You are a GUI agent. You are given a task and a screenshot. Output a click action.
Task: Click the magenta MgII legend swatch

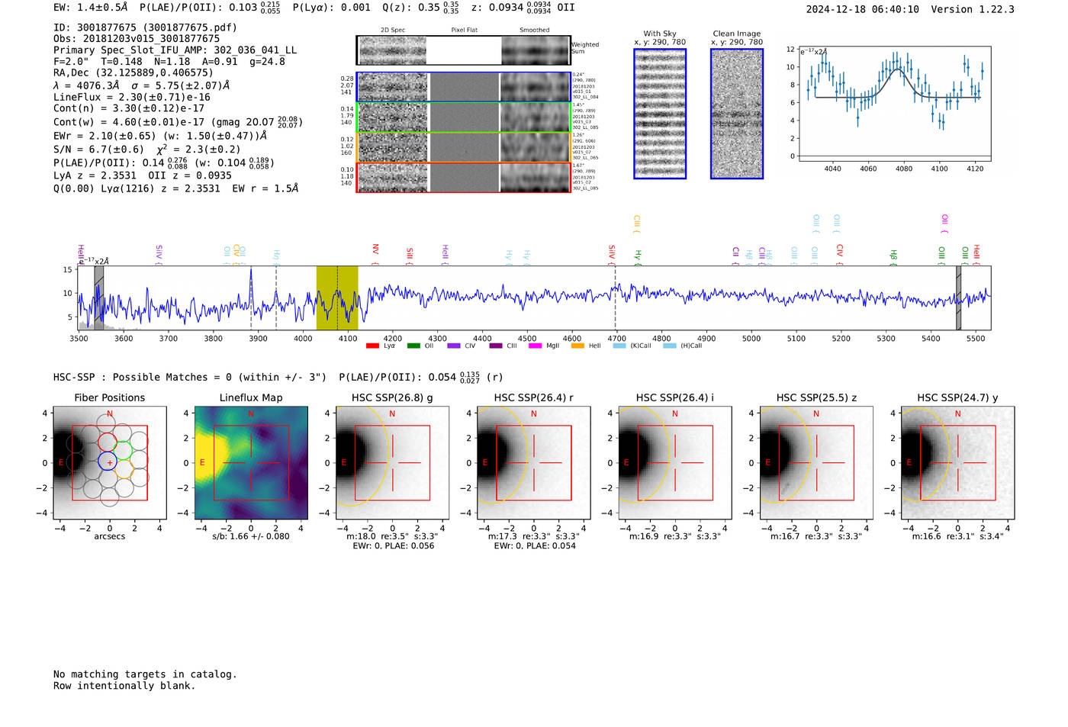pos(535,346)
